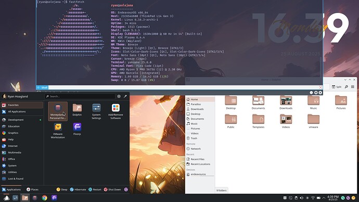Click the launcher configure icon beside search

(119, 96)
